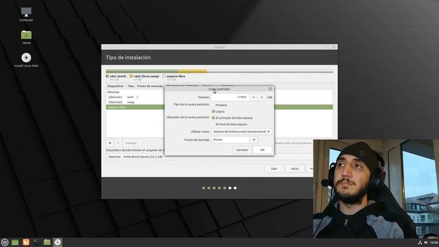439x247 pixels.
Task: Launch Firefox from the taskbar
Action: pos(26,242)
